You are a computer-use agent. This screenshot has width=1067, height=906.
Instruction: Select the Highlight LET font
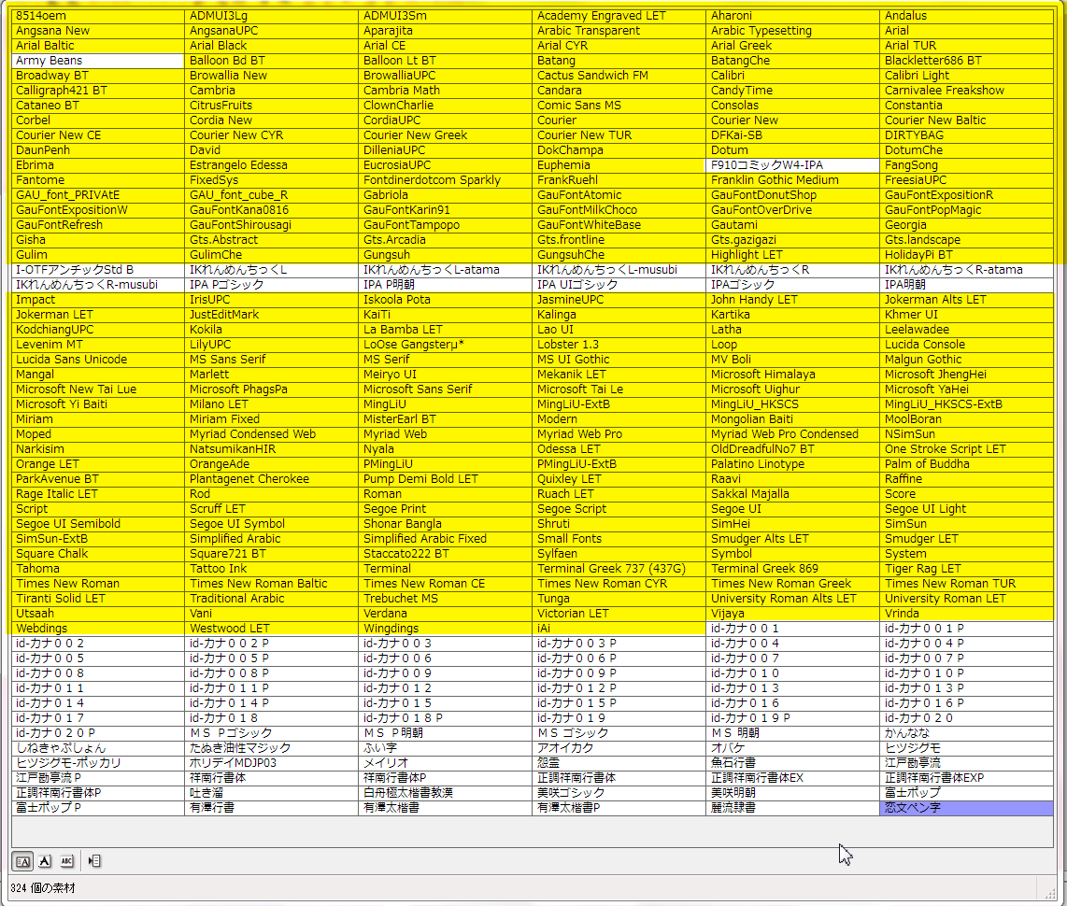tap(792, 255)
